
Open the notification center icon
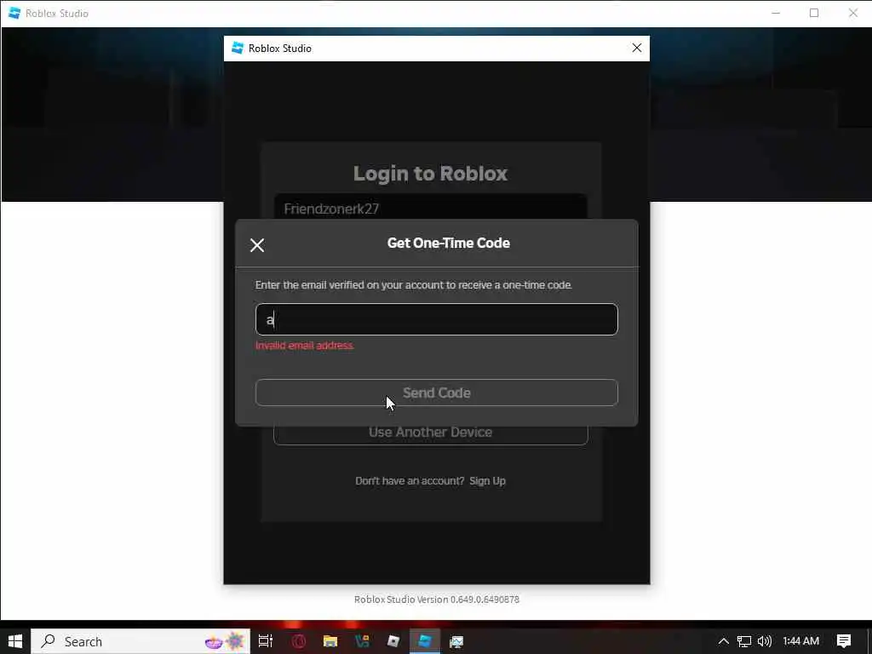pos(844,641)
